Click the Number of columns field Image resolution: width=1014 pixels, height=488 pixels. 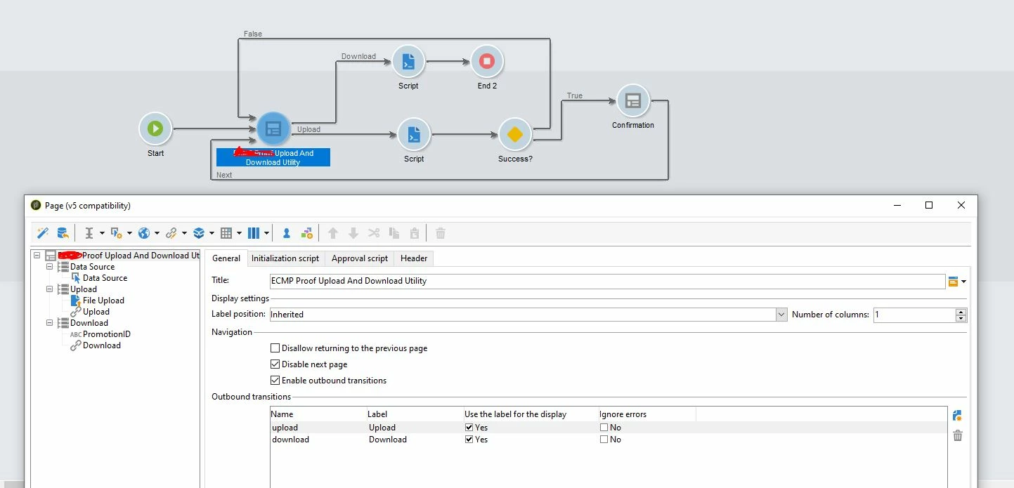click(x=914, y=315)
